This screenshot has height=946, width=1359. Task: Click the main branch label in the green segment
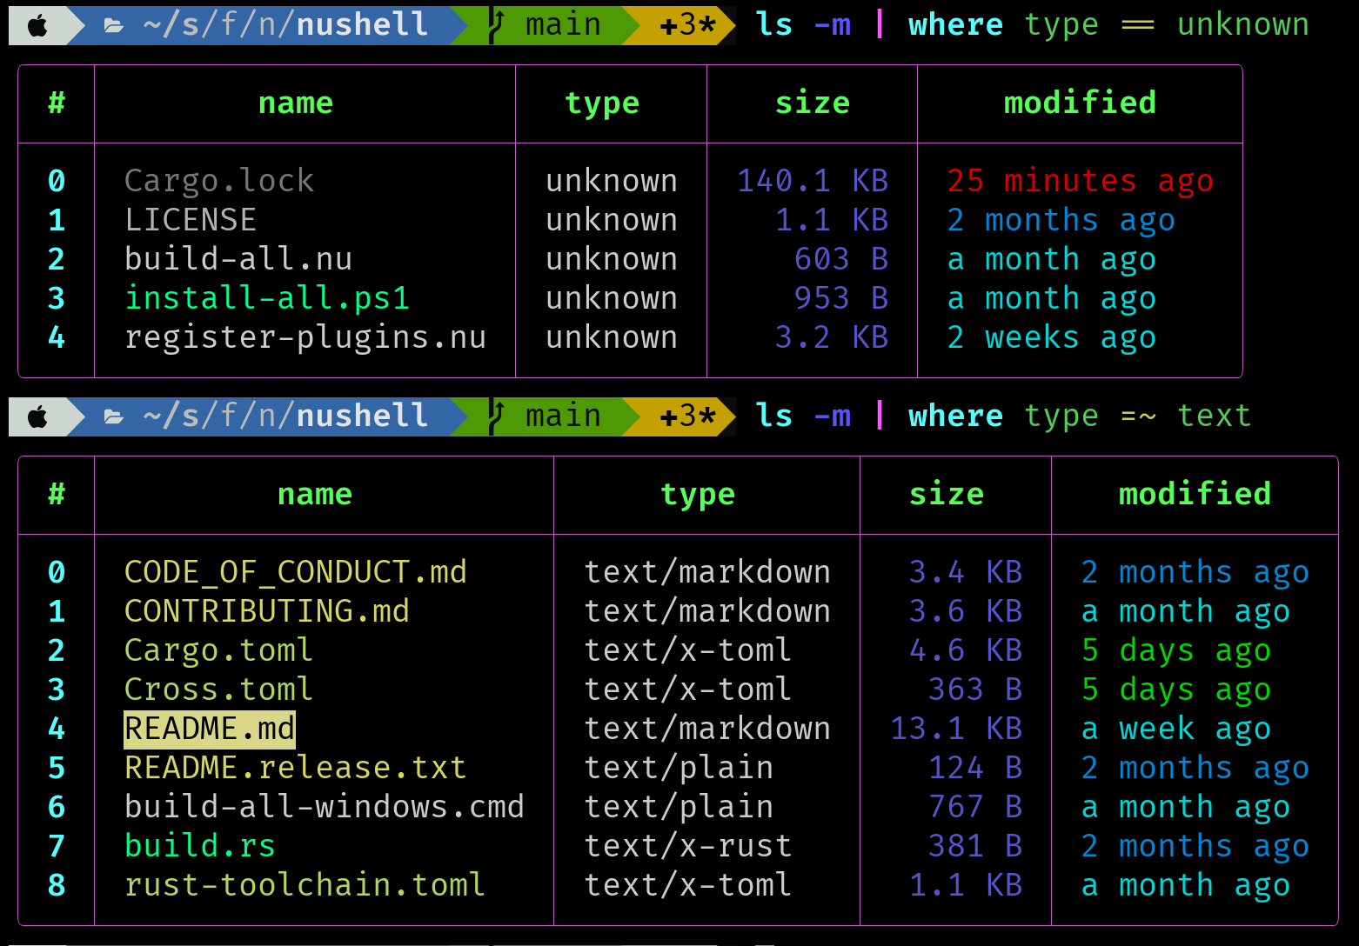562,24
